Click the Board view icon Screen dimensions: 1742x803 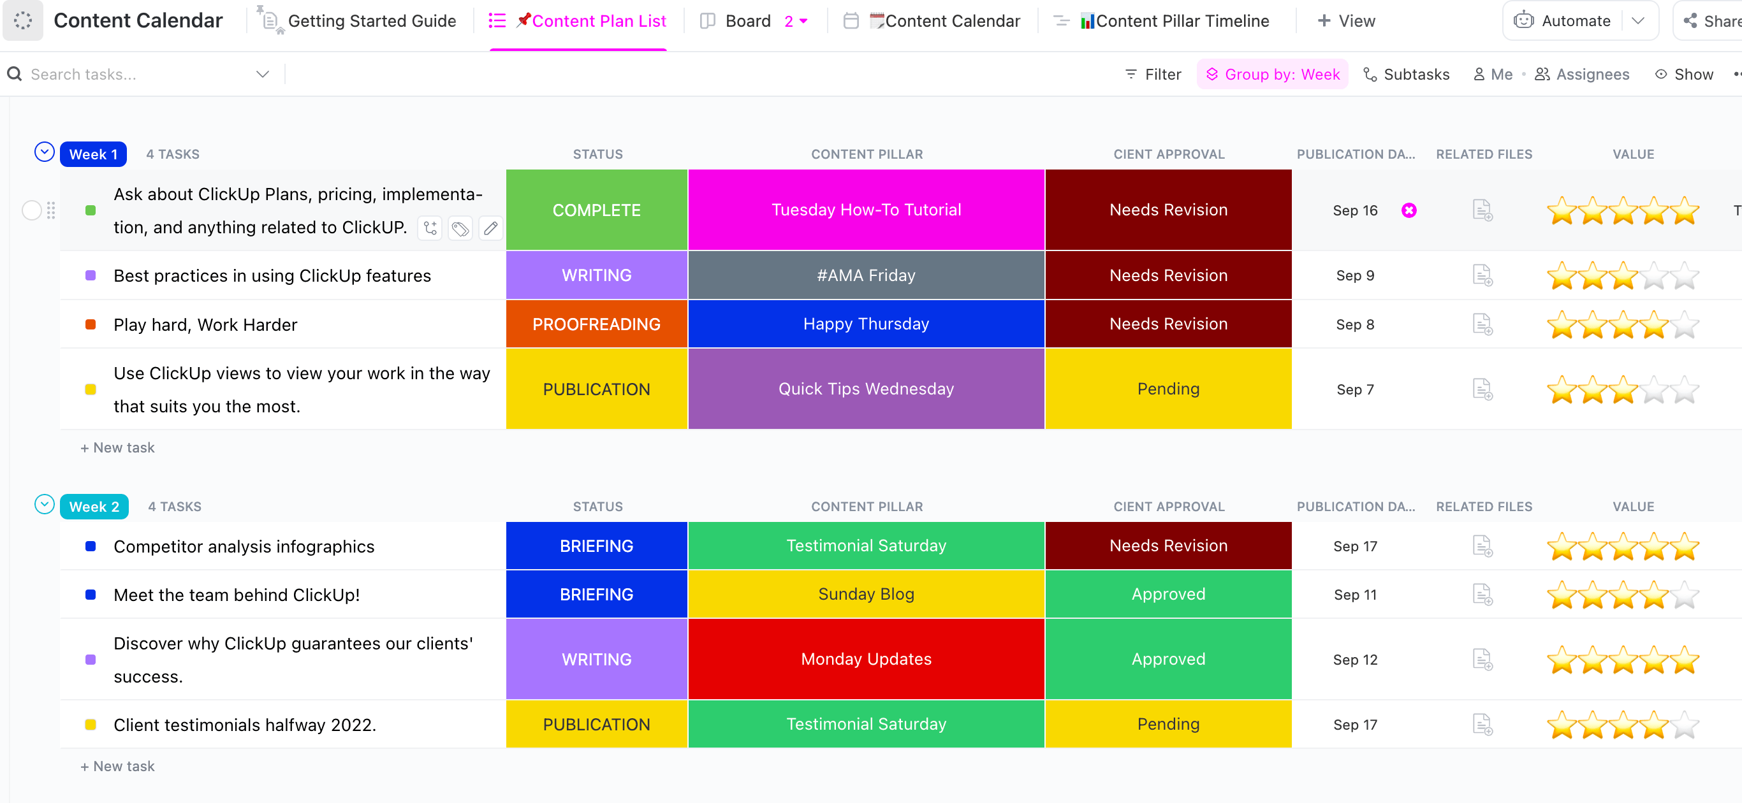pos(708,19)
